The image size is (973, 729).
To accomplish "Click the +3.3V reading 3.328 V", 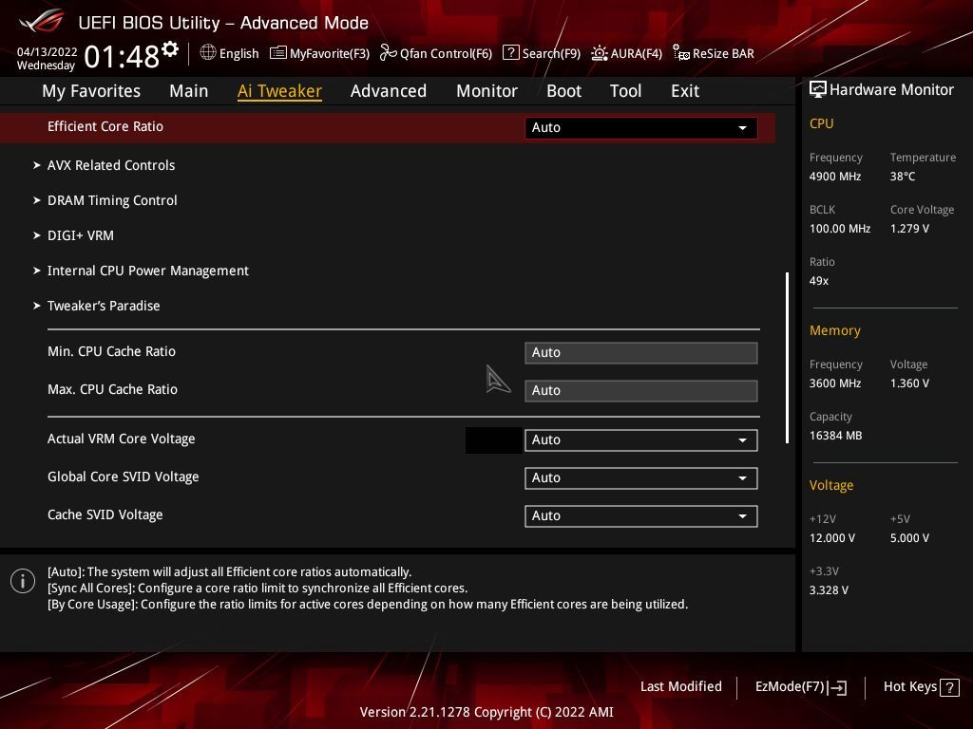I will 829,590.
